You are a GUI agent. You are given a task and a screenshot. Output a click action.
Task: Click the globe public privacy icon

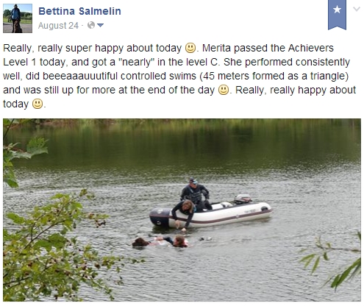91,25
